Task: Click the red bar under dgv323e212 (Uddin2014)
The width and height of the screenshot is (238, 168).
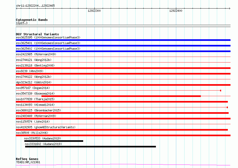Action: coord(123,85)
